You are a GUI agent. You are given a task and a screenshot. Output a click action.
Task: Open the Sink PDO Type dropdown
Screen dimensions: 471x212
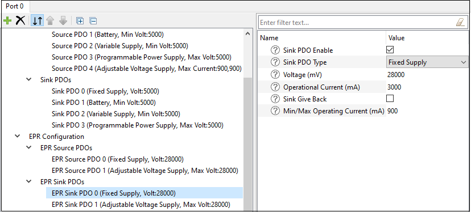click(x=427, y=62)
